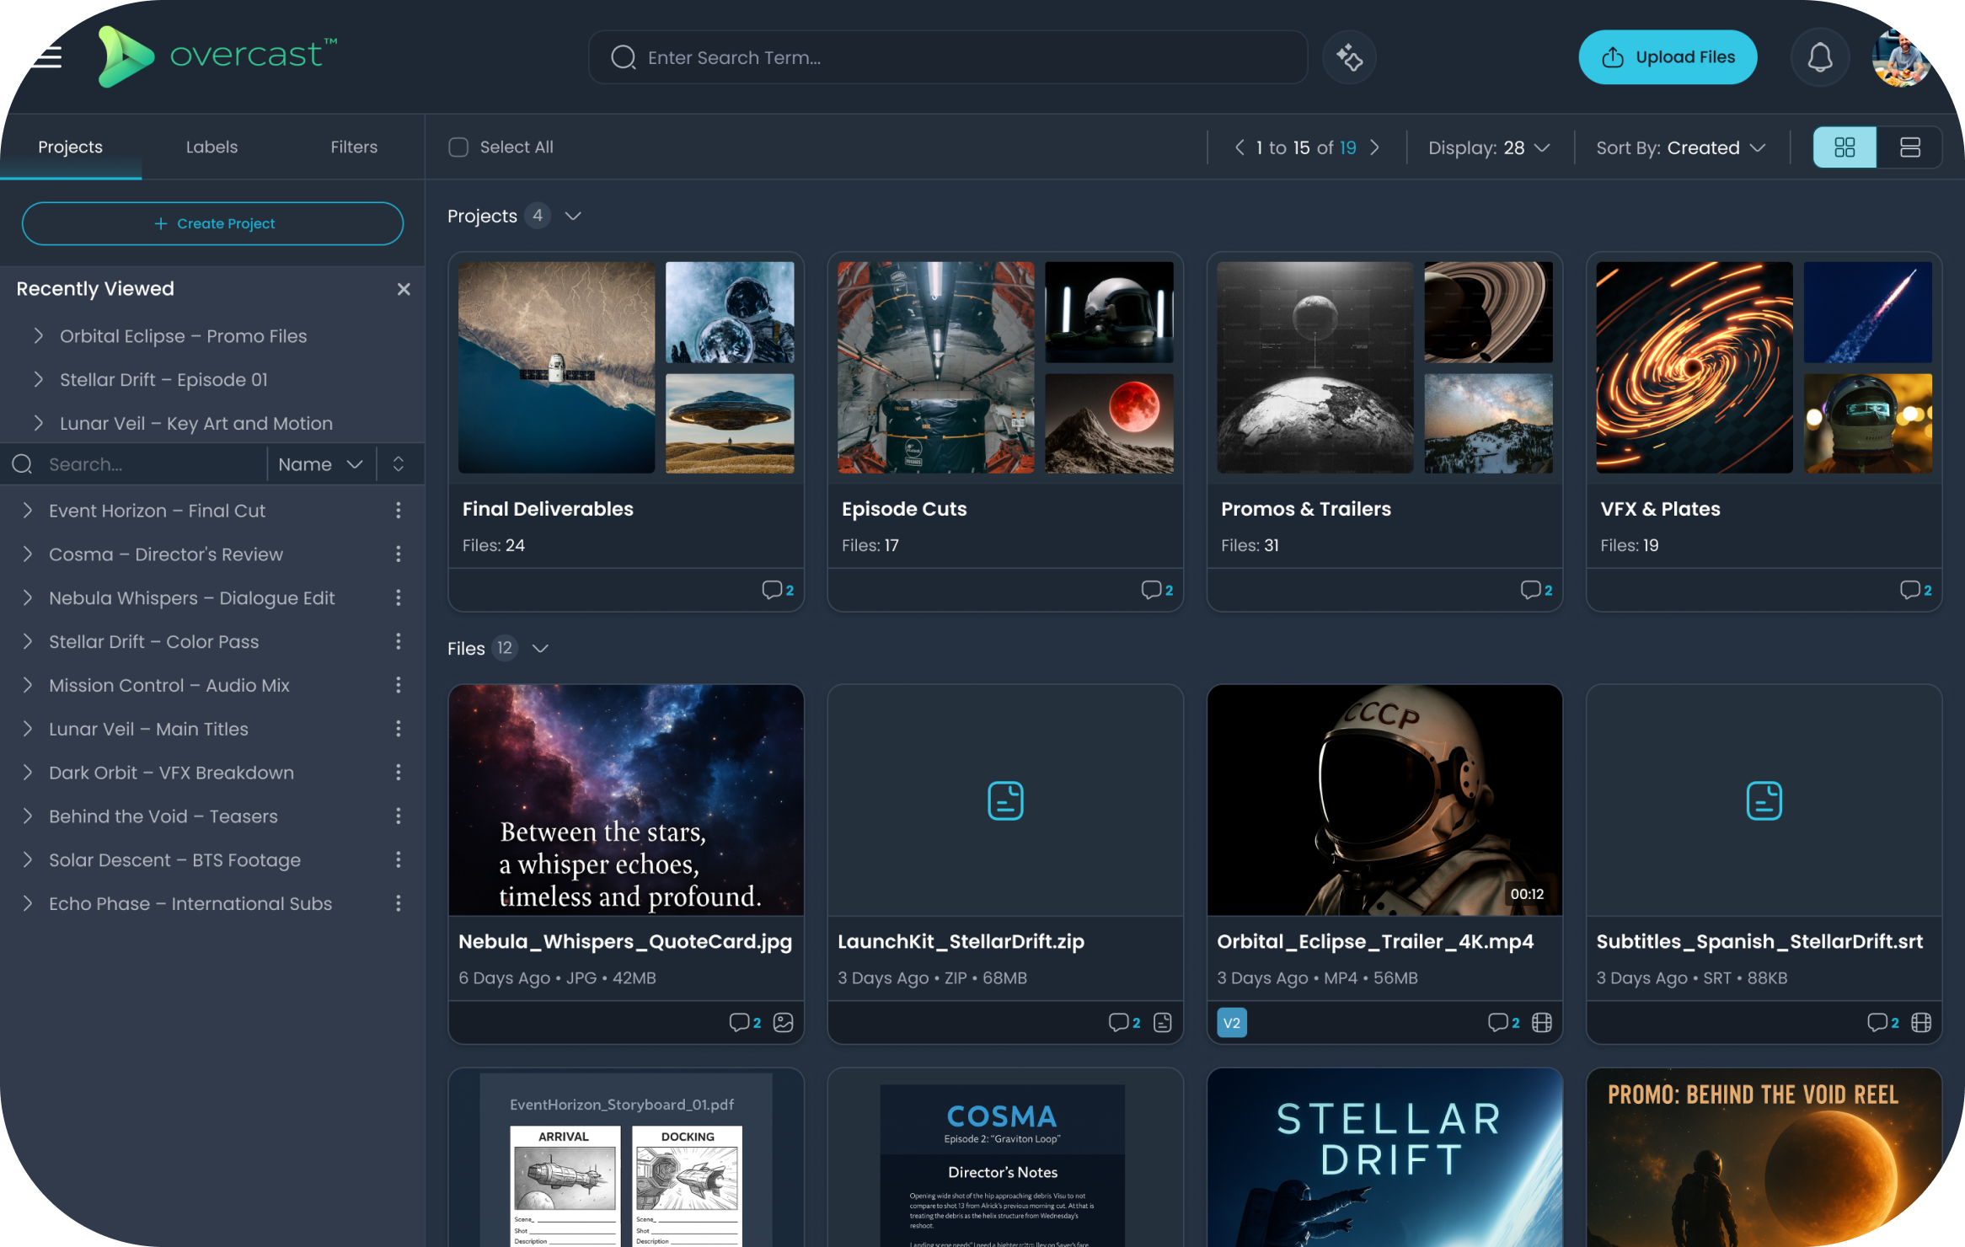This screenshot has width=1965, height=1247.
Task: Click the AI sparkle search icon
Action: click(x=1349, y=57)
